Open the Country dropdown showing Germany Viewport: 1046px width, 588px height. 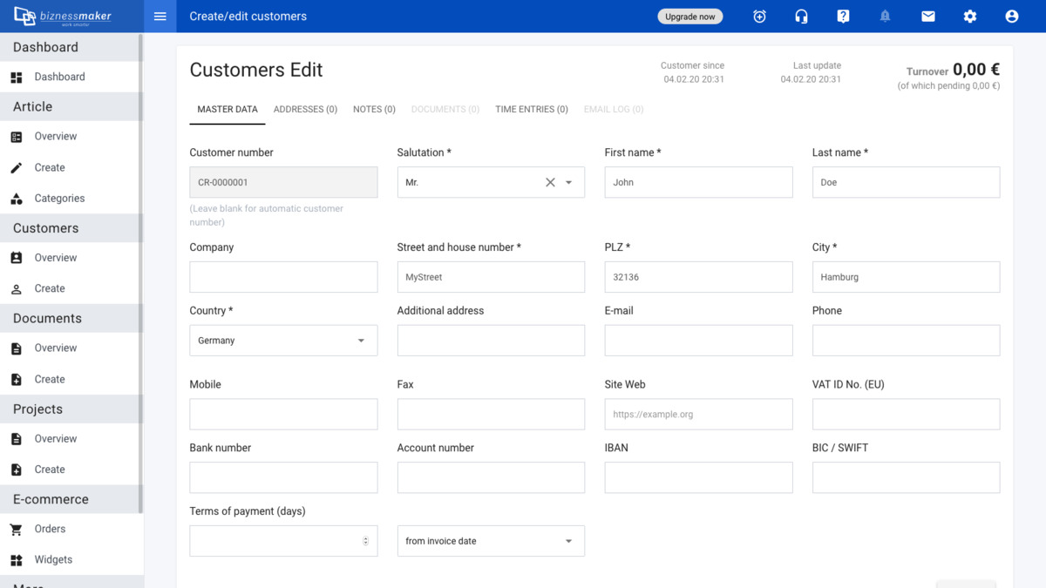283,341
